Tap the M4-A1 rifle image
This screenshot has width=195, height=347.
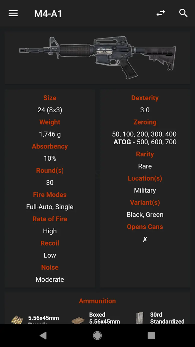tap(97, 57)
